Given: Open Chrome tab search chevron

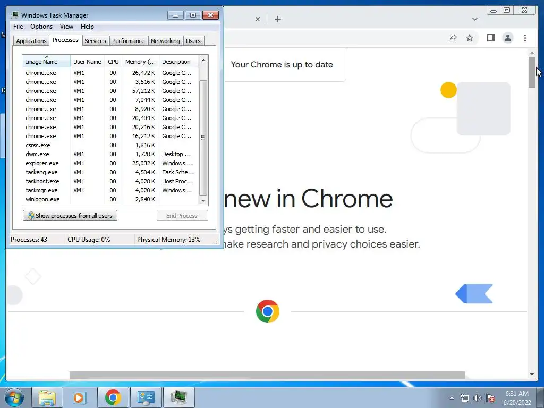Looking at the screenshot, I should click(x=474, y=19).
